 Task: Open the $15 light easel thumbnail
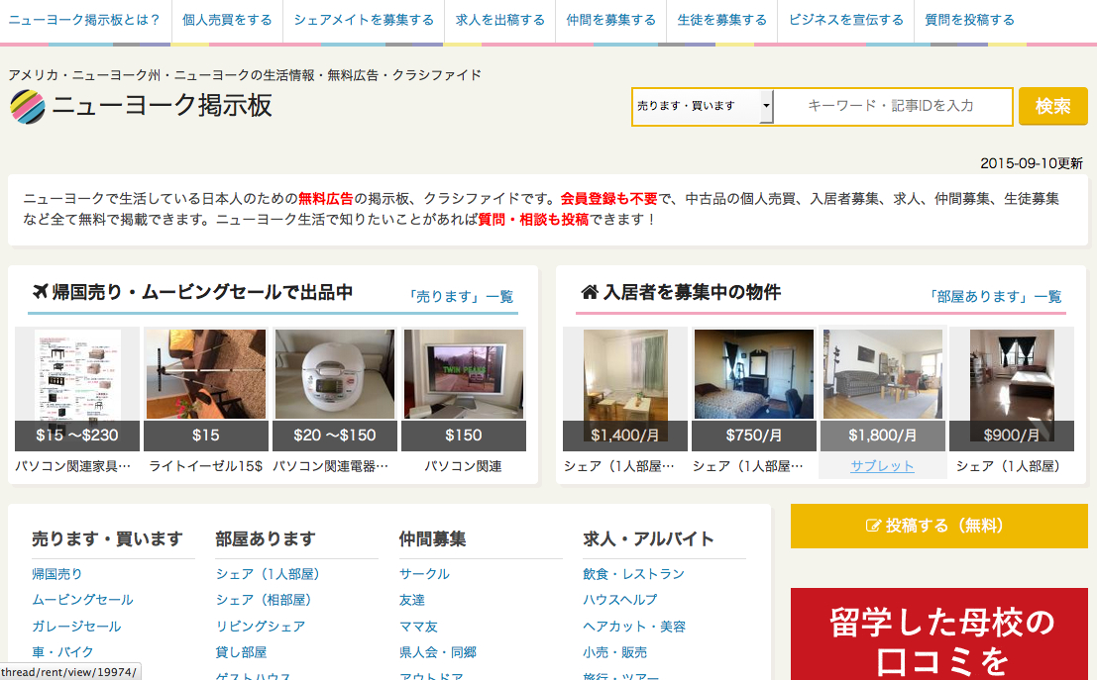click(x=206, y=389)
